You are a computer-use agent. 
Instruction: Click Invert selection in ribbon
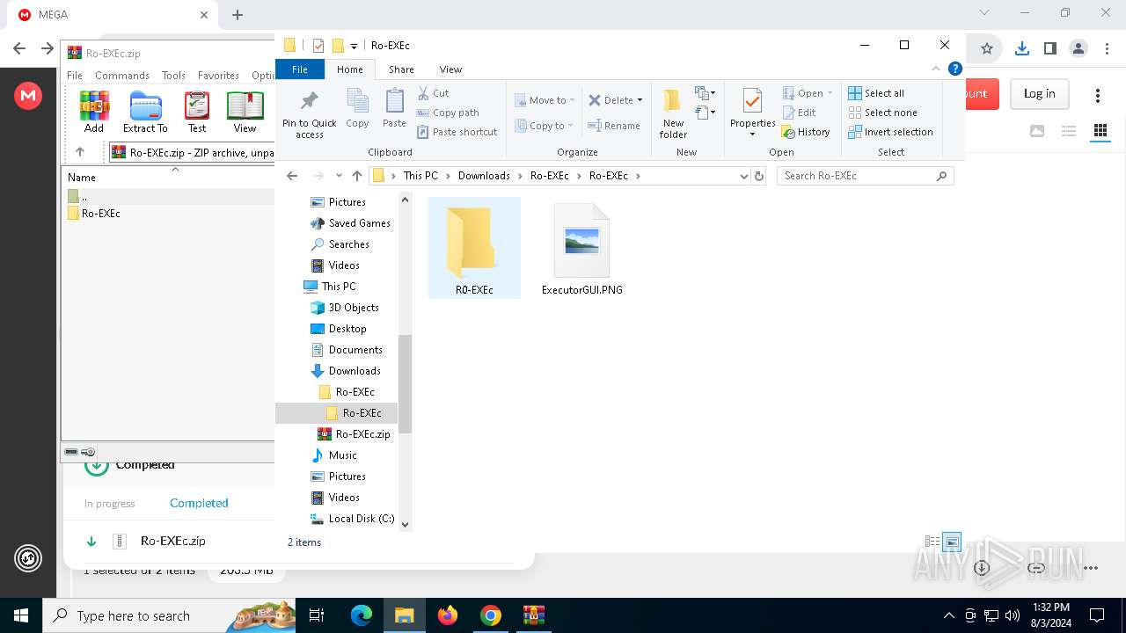[x=890, y=132]
